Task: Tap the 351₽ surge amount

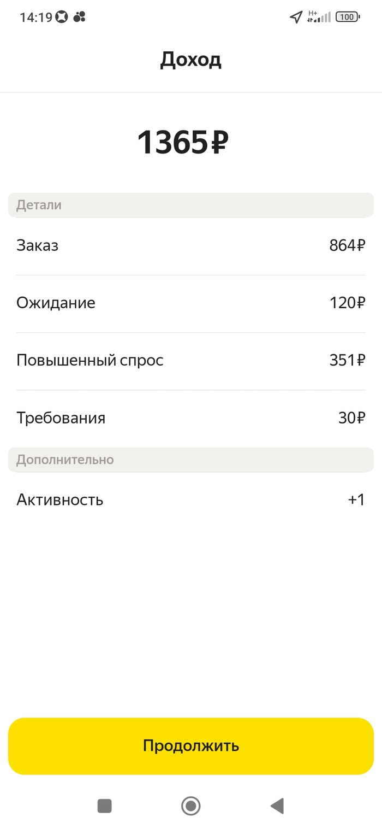Action: tap(347, 361)
